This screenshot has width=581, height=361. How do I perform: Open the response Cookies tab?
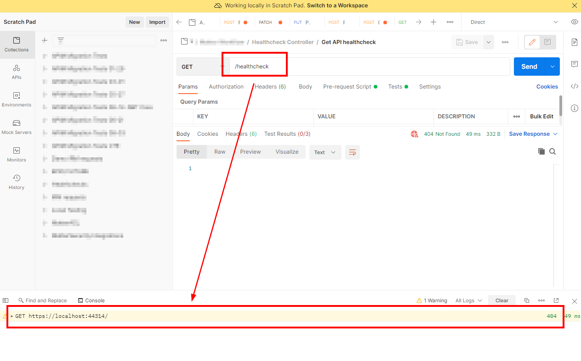208,134
